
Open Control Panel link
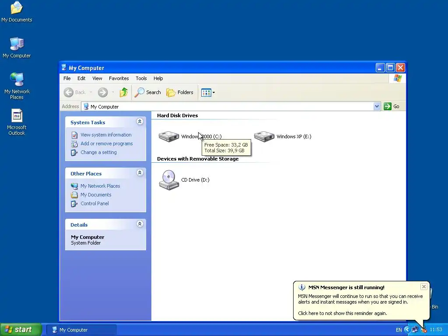click(94, 204)
